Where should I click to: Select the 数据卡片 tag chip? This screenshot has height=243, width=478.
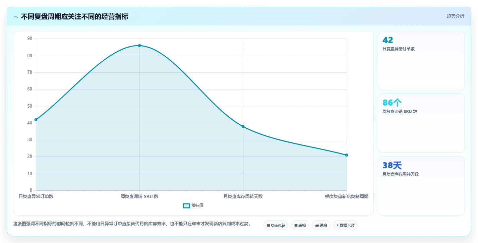[346, 225]
